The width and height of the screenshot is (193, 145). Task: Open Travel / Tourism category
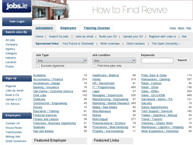pyautogui.click(x=152, y=119)
